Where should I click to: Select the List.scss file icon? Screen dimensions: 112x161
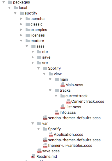(x=63, y=107)
